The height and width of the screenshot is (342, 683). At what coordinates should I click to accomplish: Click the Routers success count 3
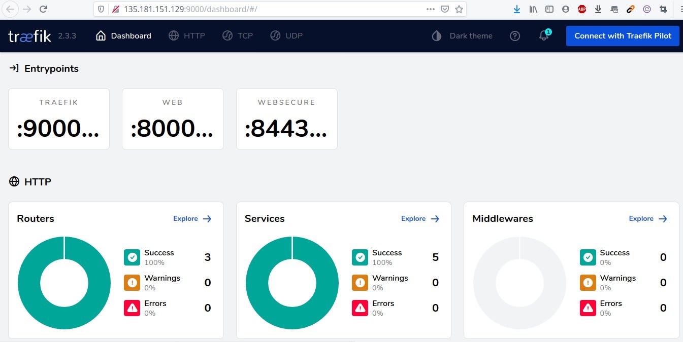click(207, 257)
